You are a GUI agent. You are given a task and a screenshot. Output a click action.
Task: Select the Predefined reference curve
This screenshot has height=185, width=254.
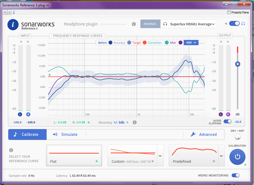(194, 156)
